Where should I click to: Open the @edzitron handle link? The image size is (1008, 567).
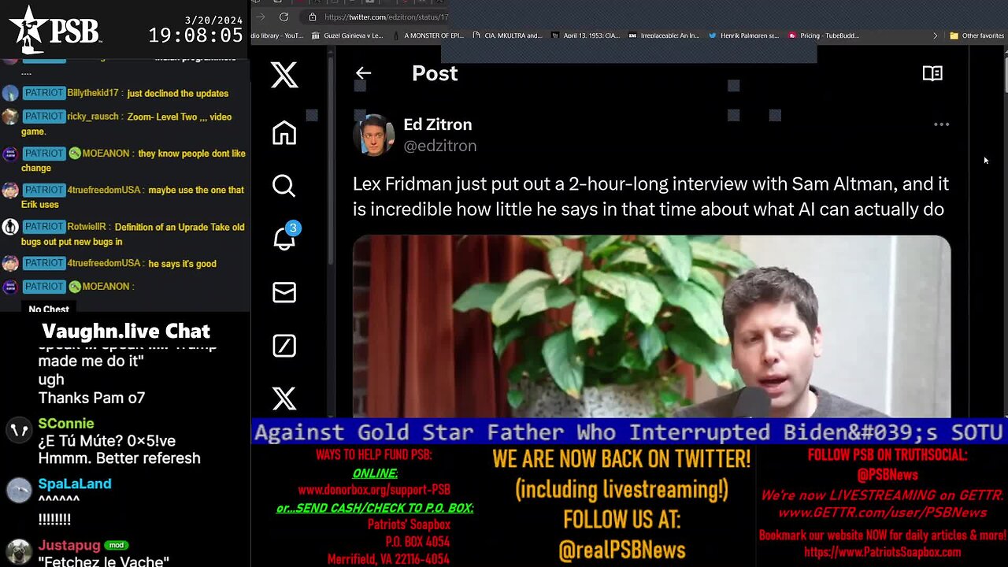(440, 146)
